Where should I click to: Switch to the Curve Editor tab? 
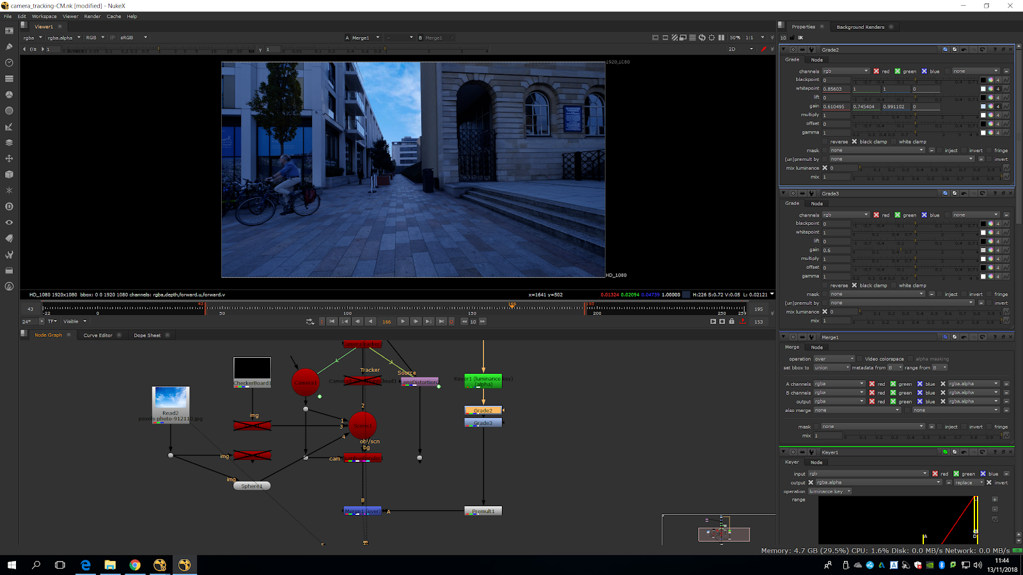(98, 335)
